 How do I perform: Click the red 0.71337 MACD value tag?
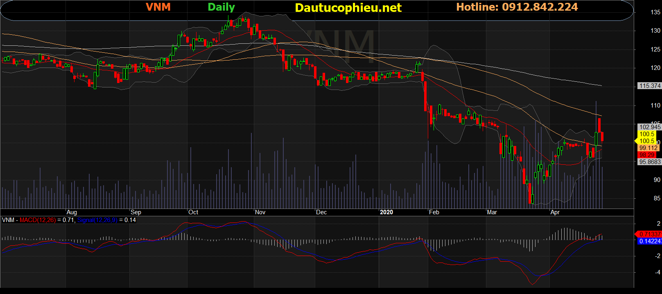[650, 234]
